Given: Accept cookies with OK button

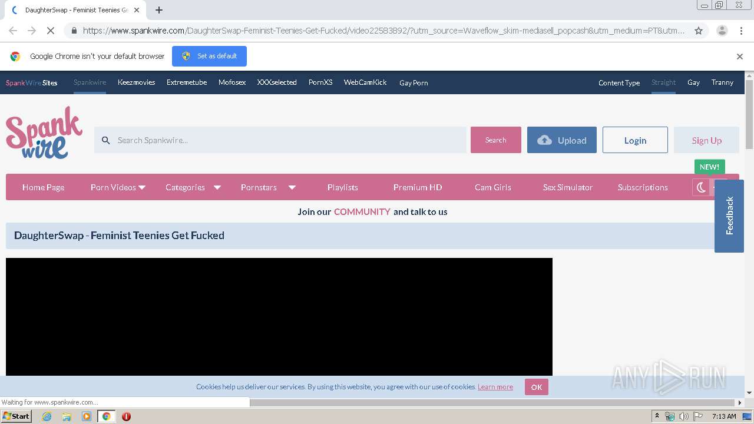Looking at the screenshot, I should tap(537, 387).
